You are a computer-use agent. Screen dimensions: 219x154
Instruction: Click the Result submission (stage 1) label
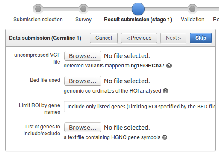pyautogui.click(x=138, y=20)
